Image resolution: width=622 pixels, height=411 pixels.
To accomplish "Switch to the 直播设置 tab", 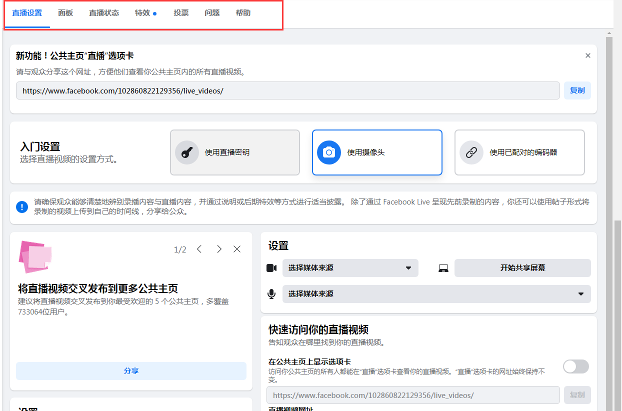I will pyautogui.click(x=27, y=13).
